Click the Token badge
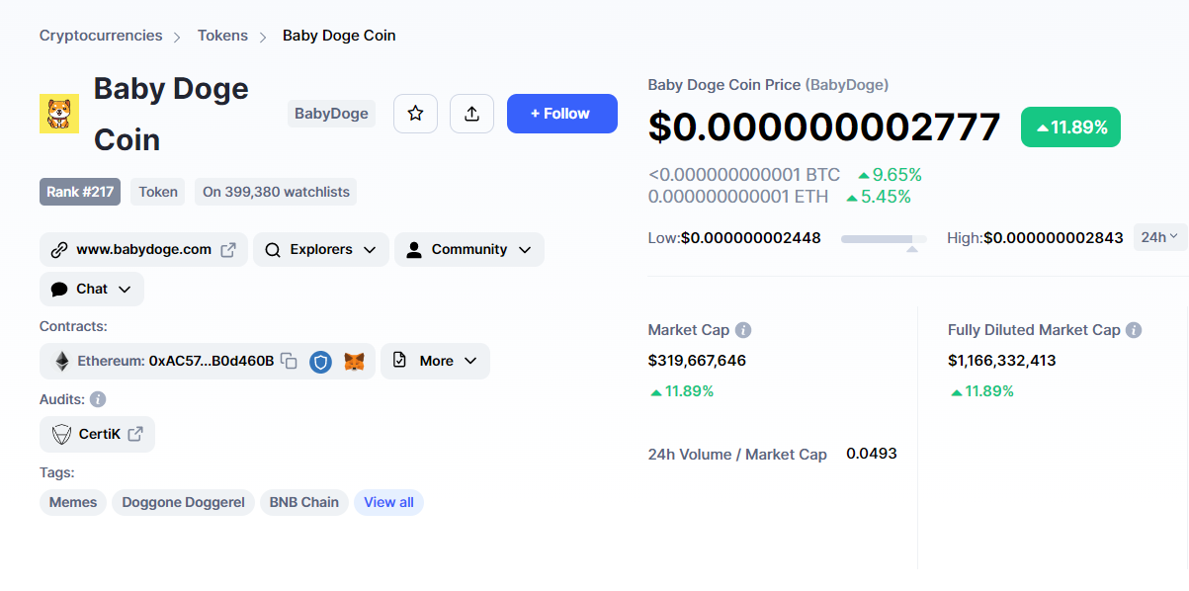This screenshot has height=591, width=1189. (x=158, y=192)
